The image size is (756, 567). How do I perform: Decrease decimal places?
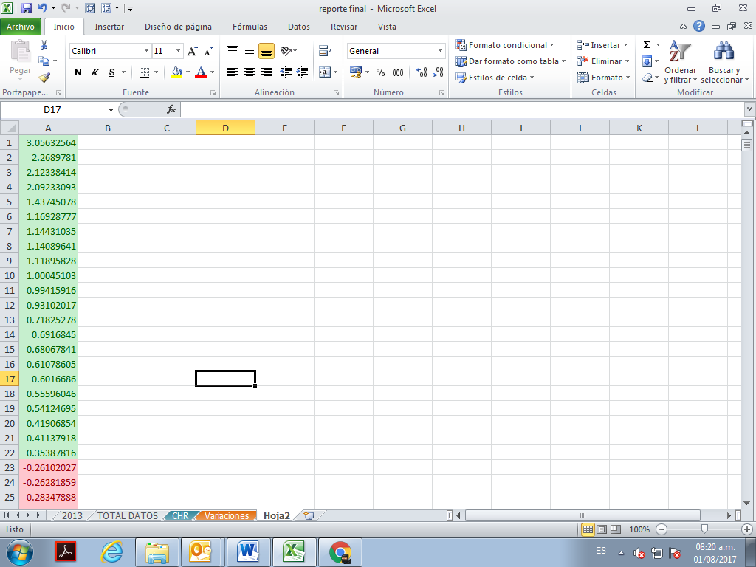coord(438,72)
